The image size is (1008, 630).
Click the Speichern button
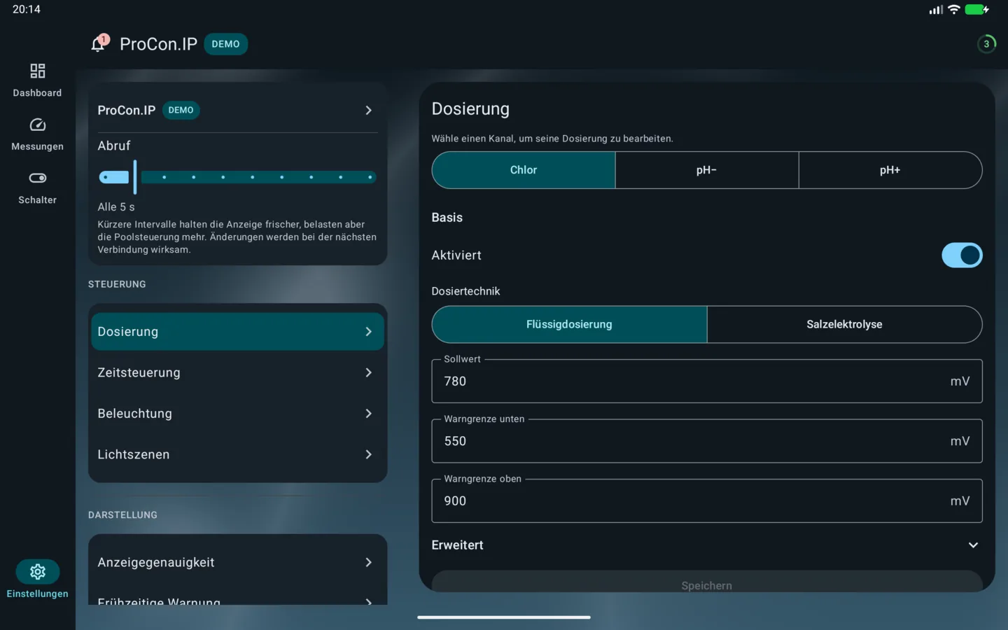coord(707,582)
